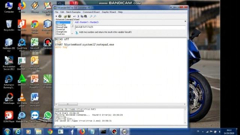Open the Help menu

(120, 12)
